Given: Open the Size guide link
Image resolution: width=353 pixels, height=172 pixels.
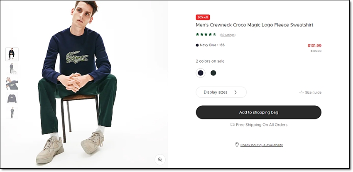Looking at the screenshot, I should click(313, 92).
